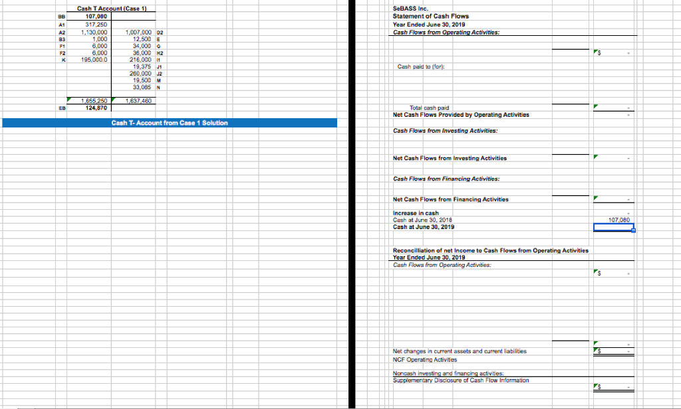
Task: Select the "NCF Operating Activities" label
Action: [x=425, y=360]
